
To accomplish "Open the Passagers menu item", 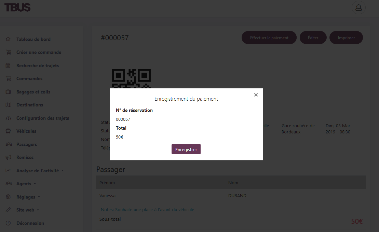I will [x=27, y=144].
